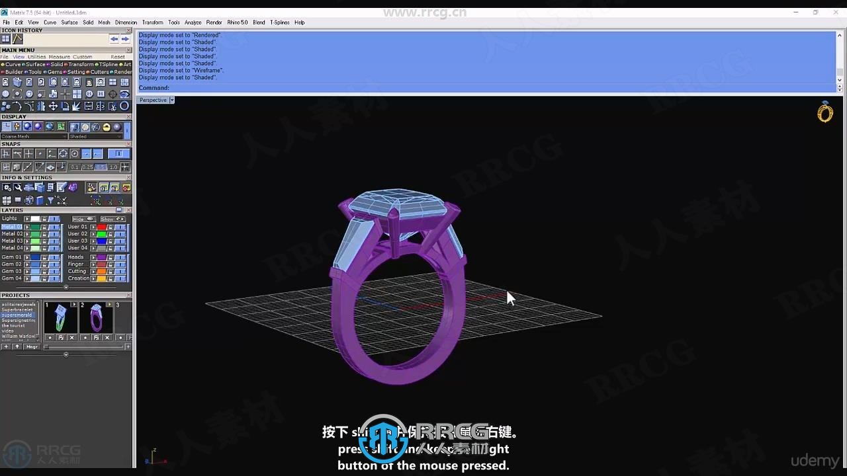Click the red color swatch for User 01
The height and width of the screenshot is (476, 847).
tap(101, 227)
